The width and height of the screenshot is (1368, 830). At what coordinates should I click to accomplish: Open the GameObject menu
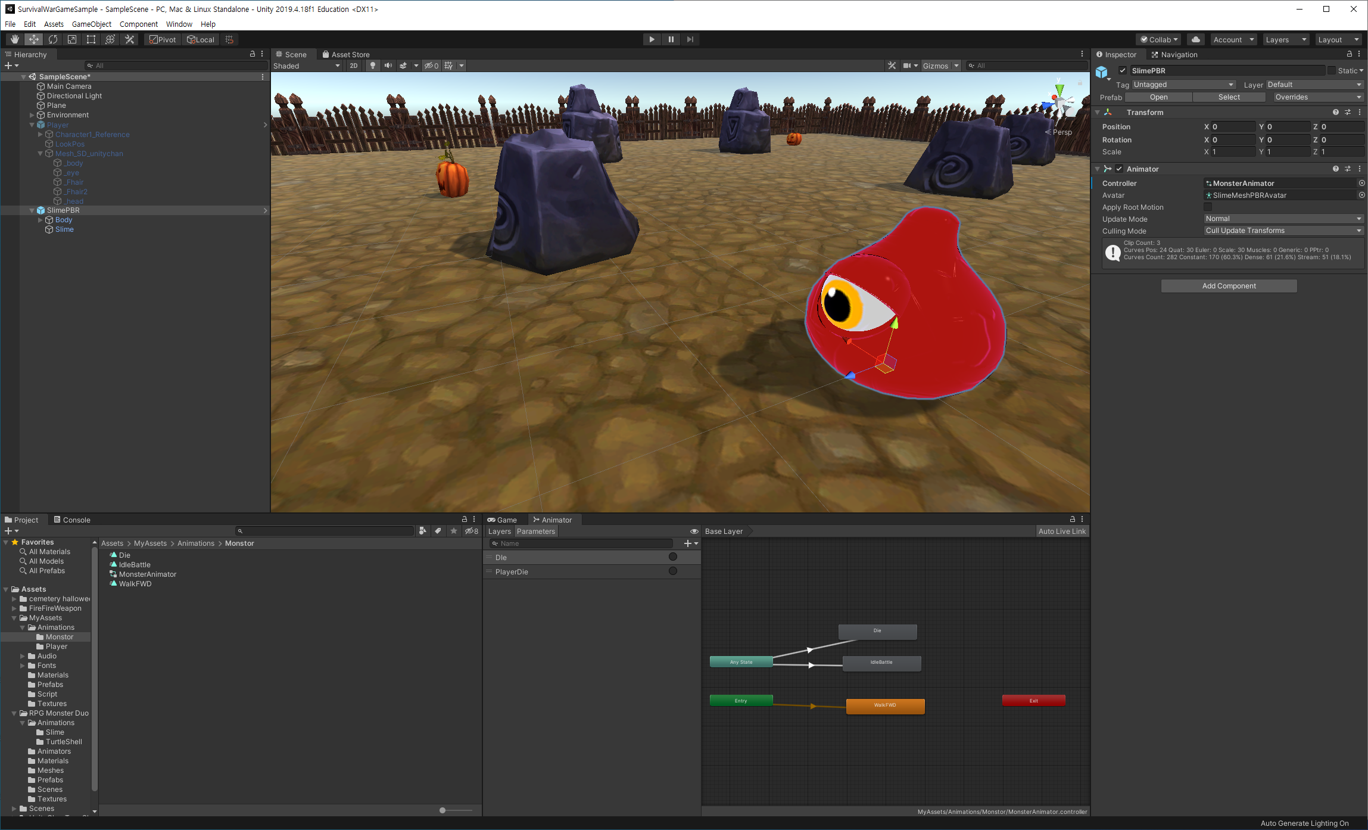point(91,24)
